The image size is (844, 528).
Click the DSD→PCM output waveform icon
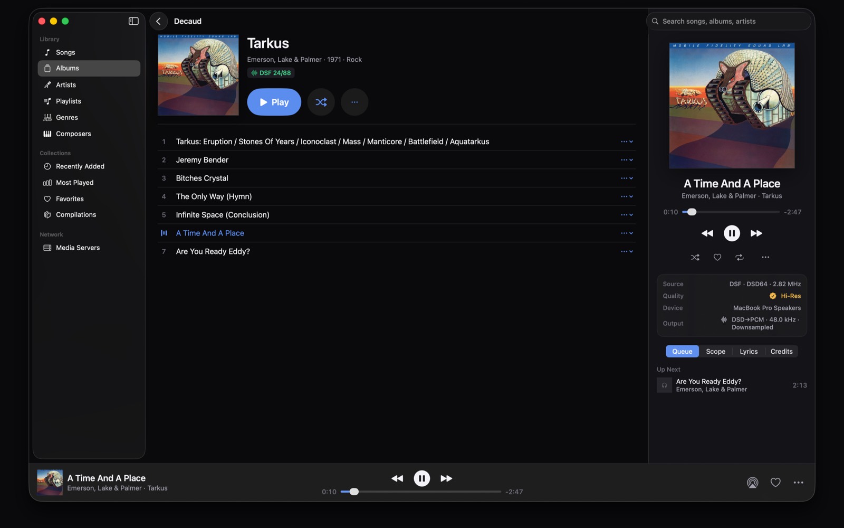(724, 319)
